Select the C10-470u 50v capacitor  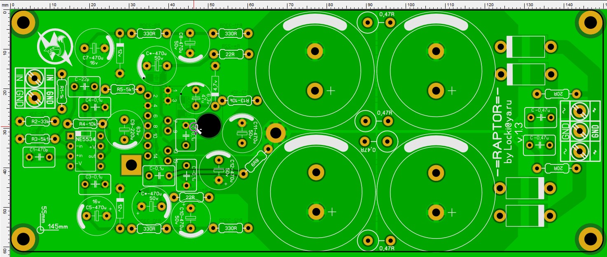pos(190,217)
